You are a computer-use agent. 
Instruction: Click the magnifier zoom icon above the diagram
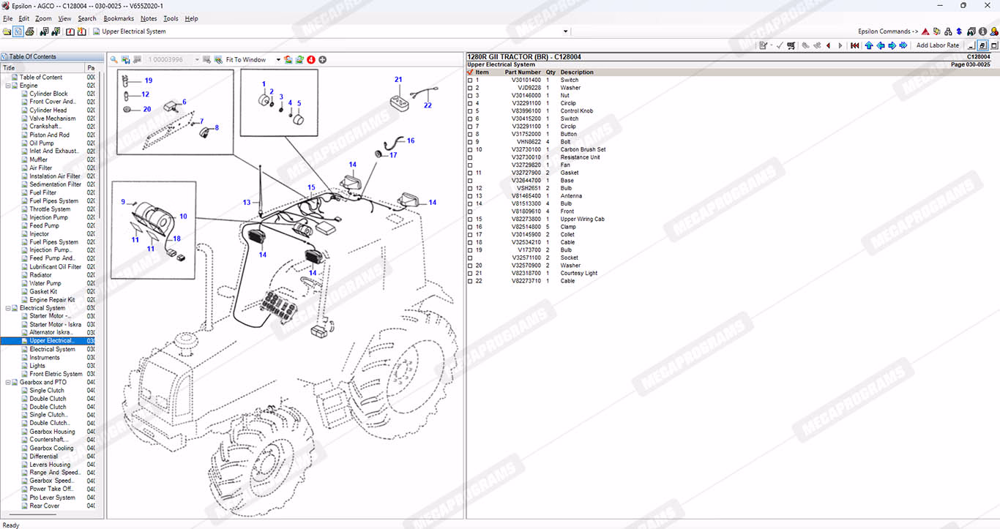coord(114,59)
